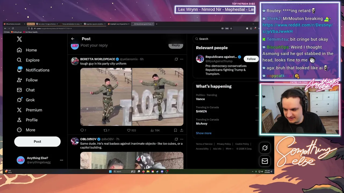Open Profile from the sidebar
The image size is (344, 193).
point(27,120)
